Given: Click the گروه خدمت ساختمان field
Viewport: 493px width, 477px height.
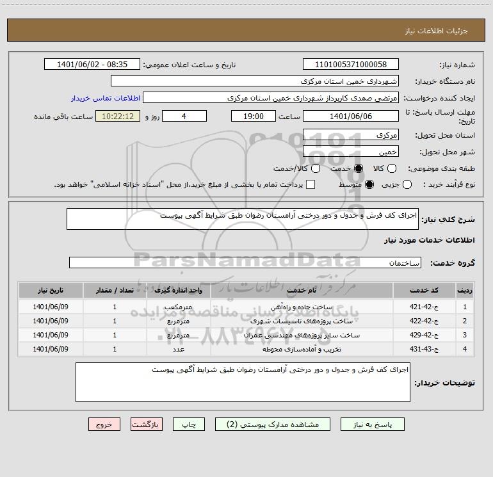Looking at the screenshot, I should [245, 263].
